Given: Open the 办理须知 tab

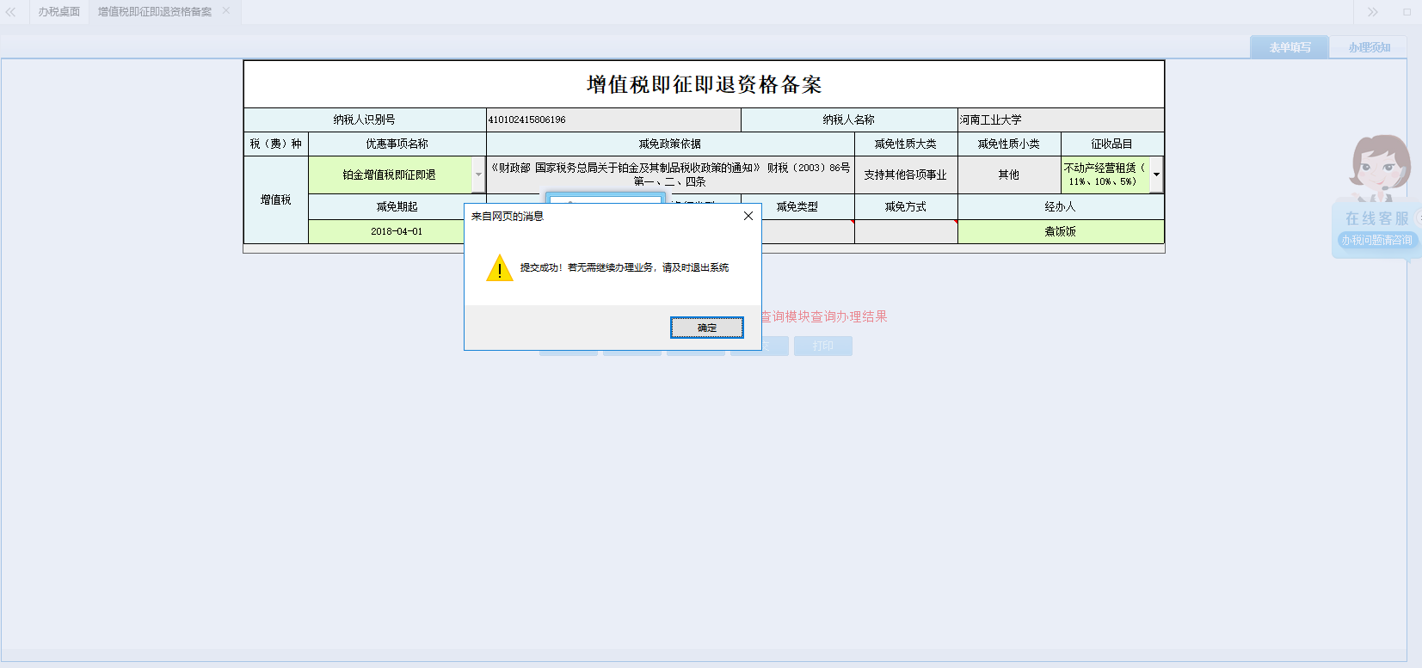Looking at the screenshot, I should pyautogui.click(x=1368, y=47).
